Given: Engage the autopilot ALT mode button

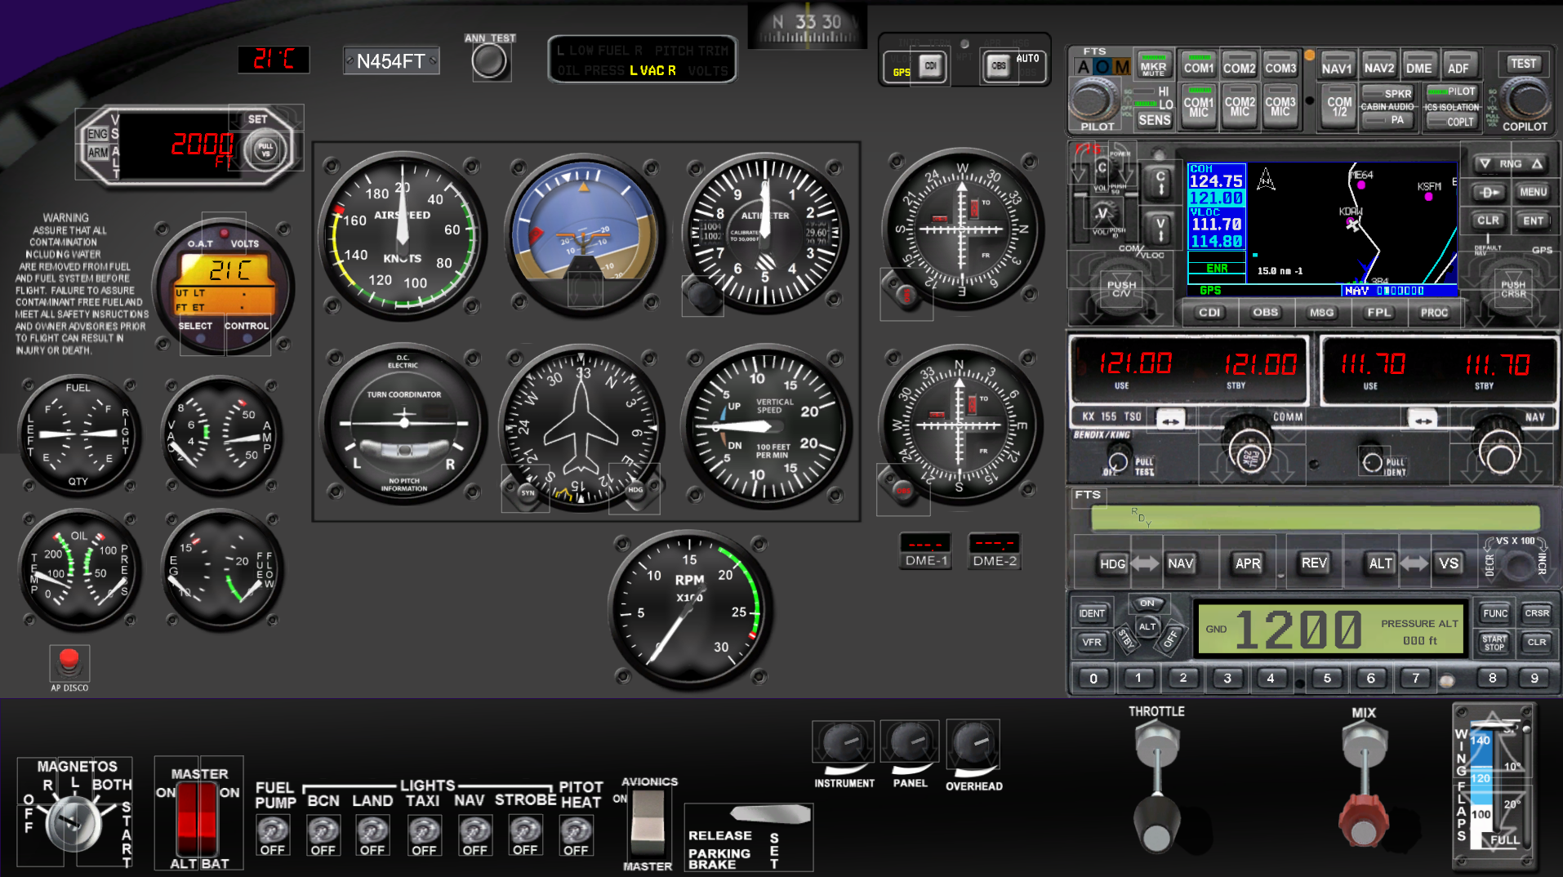Looking at the screenshot, I should pyautogui.click(x=1380, y=563).
